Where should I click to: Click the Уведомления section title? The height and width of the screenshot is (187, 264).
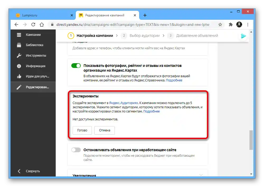(x=84, y=175)
